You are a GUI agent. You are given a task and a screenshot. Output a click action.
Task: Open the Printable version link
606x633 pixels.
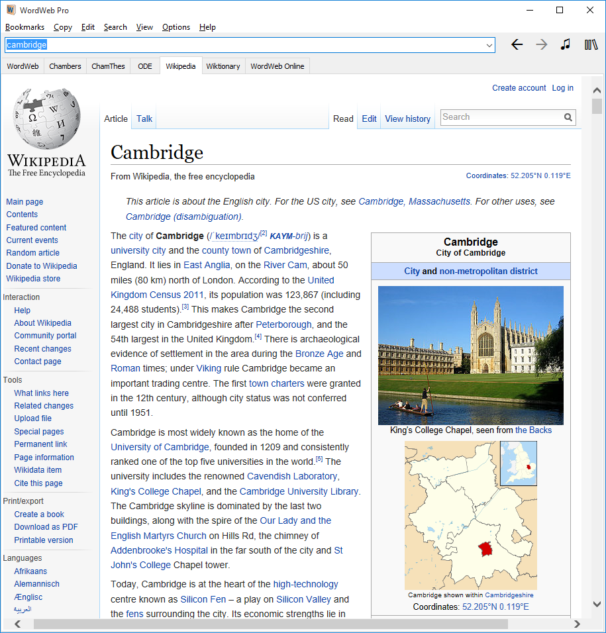pos(44,540)
